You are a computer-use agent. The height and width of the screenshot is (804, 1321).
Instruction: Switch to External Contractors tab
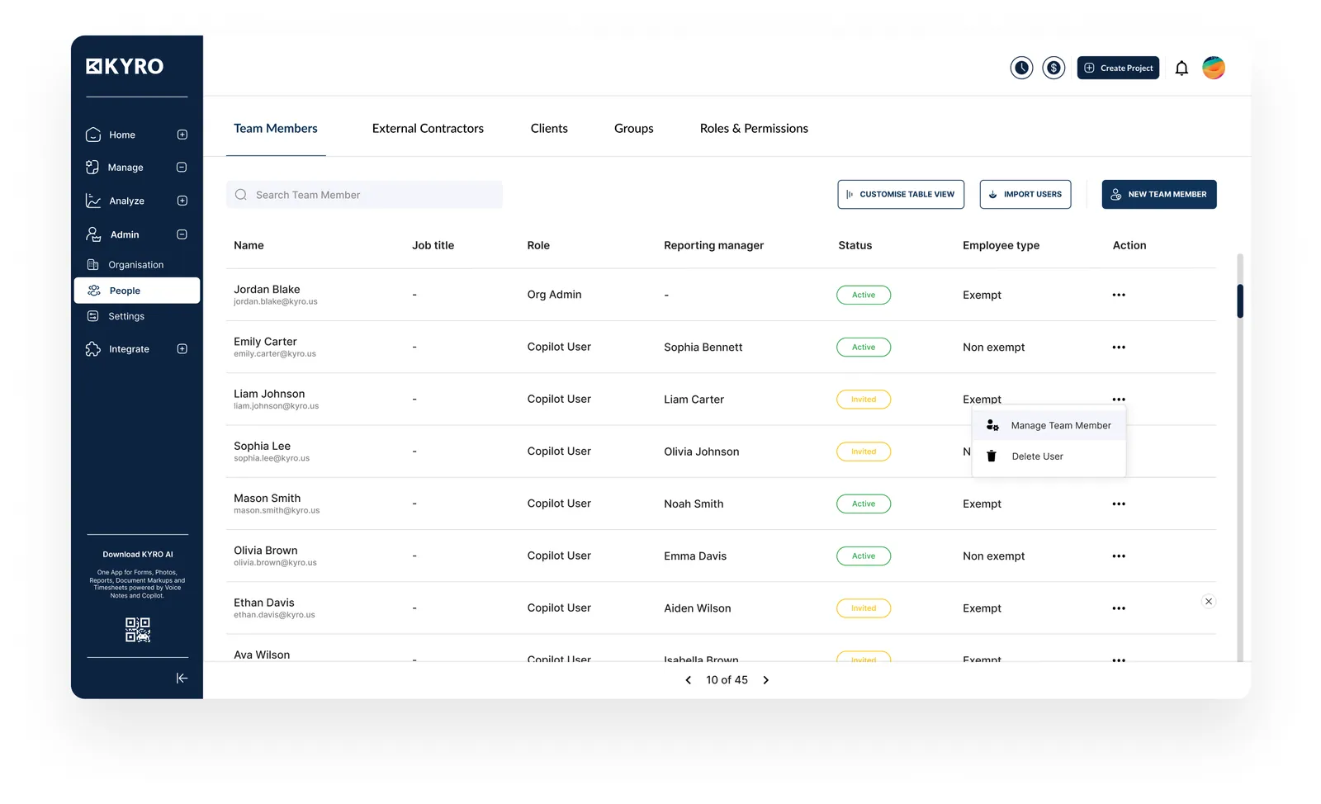[x=428, y=128]
